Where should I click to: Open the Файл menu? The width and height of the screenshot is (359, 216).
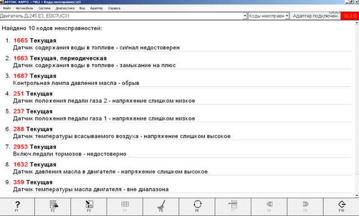click(7, 8)
